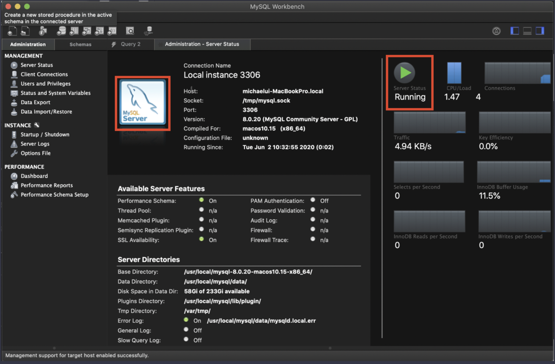Click the 'Local instance 3306' connection name
Image resolution: width=555 pixels, height=364 pixels.
pyautogui.click(x=222, y=75)
